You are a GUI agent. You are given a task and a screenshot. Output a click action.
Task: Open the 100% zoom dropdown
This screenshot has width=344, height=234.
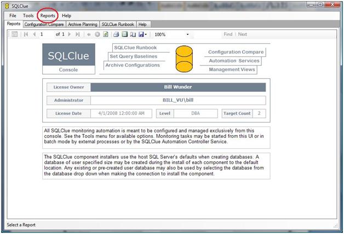(x=187, y=34)
